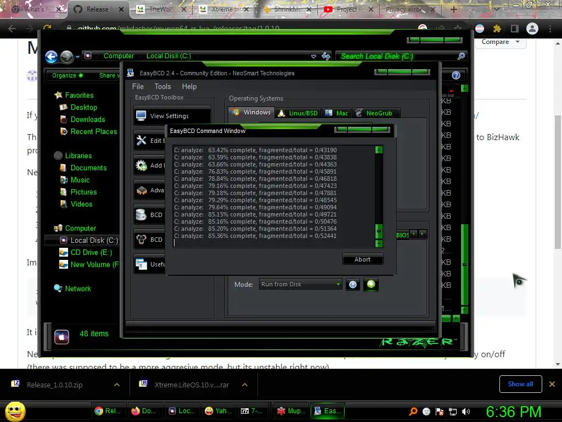This screenshot has height=422, width=562.
Task: Click the Chrome profile avatar icon
Action: 532,29
